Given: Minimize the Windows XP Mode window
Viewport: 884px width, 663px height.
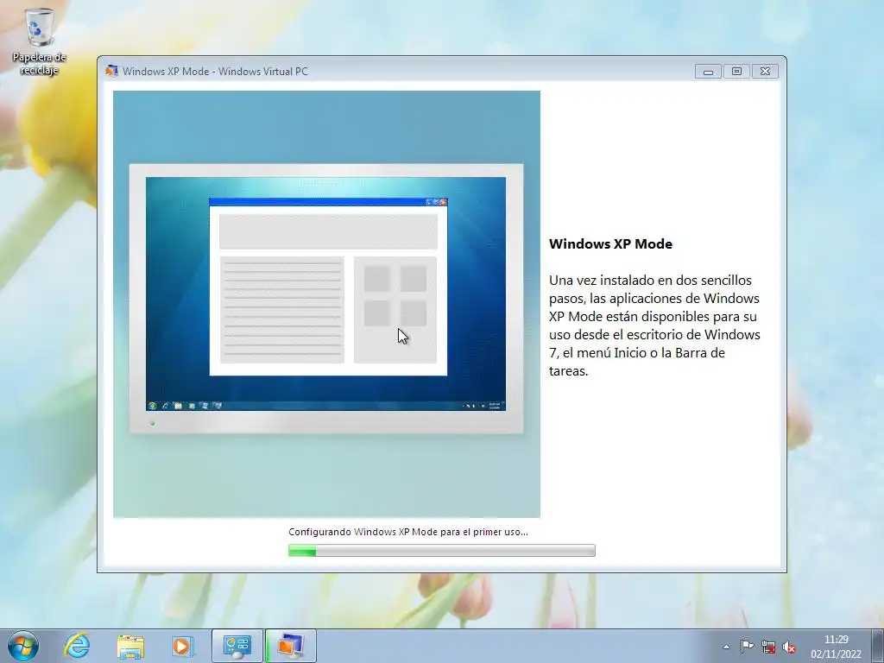Looking at the screenshot, I should pyautogui.click(x=708, y=71).
